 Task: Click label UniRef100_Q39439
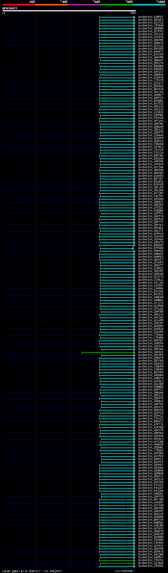point(151,78)
